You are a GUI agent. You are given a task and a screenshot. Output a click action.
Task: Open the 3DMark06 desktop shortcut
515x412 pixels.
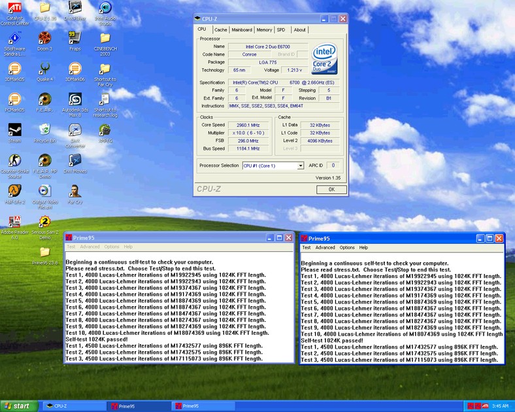click(75, 68)
